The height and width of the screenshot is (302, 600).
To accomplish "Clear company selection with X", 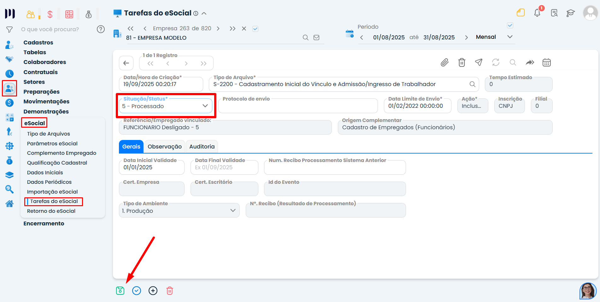I will pos(244,29).
